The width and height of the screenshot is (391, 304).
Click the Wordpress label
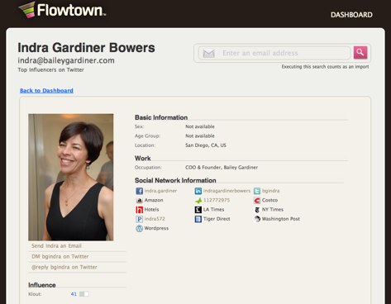tap(156, 228)
